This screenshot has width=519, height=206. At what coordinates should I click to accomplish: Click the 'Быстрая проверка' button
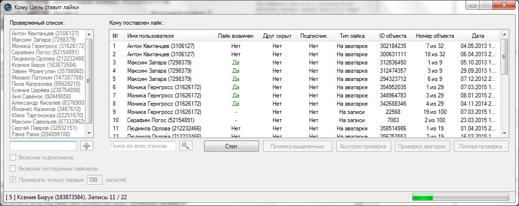point(363,146)
